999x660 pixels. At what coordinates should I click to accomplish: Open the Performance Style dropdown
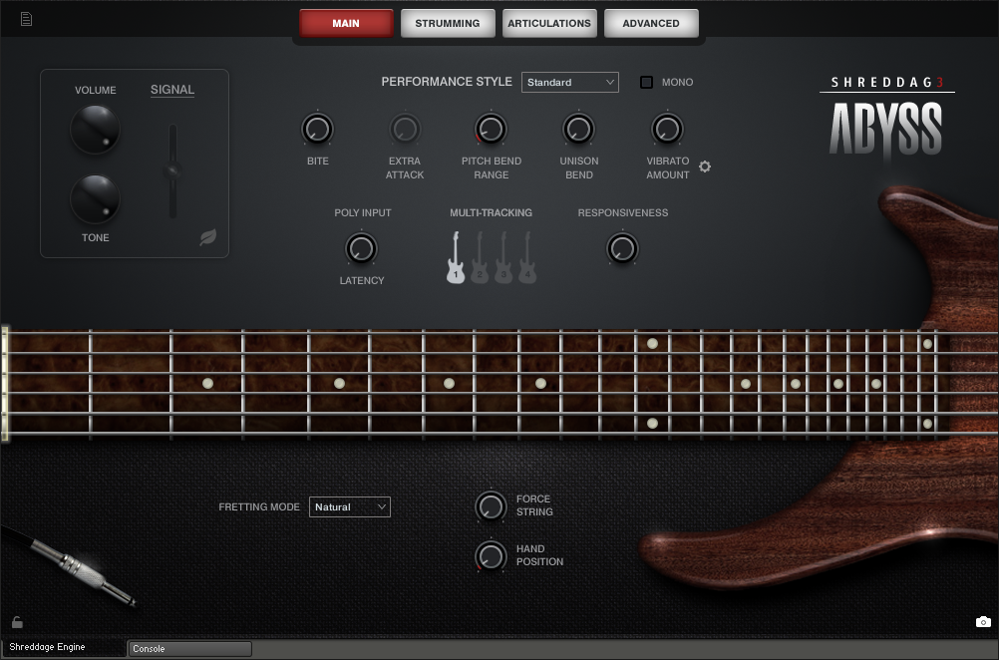click(x=569, y=82)
